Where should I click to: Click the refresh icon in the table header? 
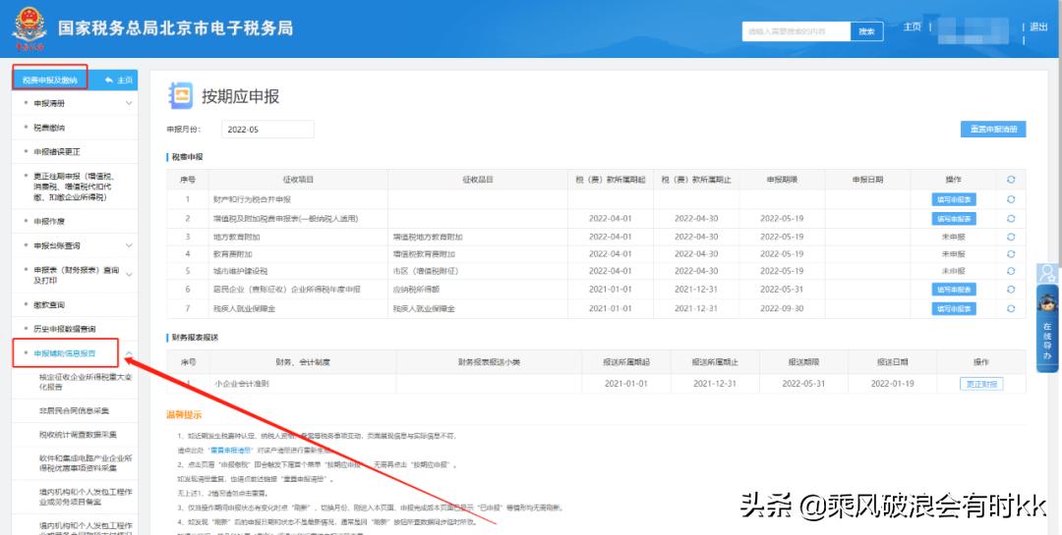[x=1011, y=180]
